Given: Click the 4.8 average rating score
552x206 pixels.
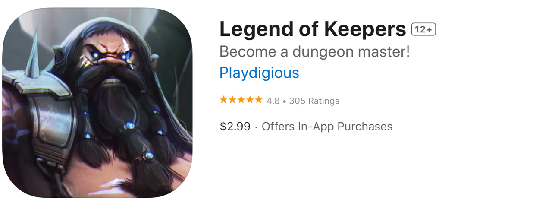Looking at the screenshot, I should [273, 101].
